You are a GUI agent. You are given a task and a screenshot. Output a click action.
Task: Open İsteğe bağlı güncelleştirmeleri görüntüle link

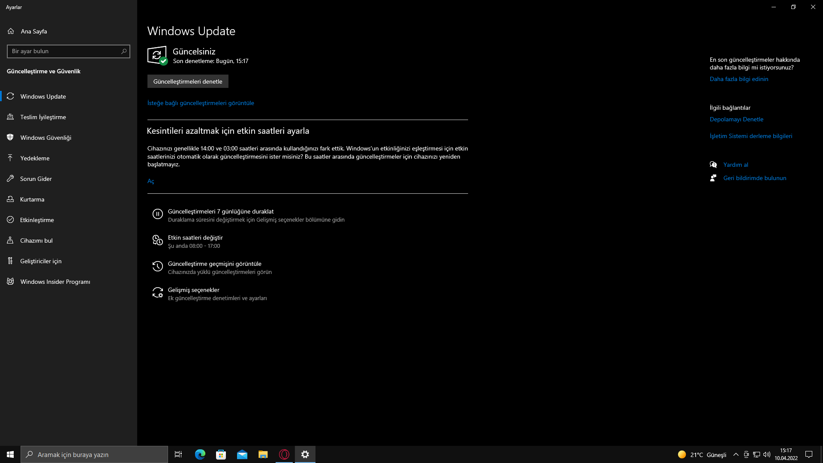(x=201, y=103)
